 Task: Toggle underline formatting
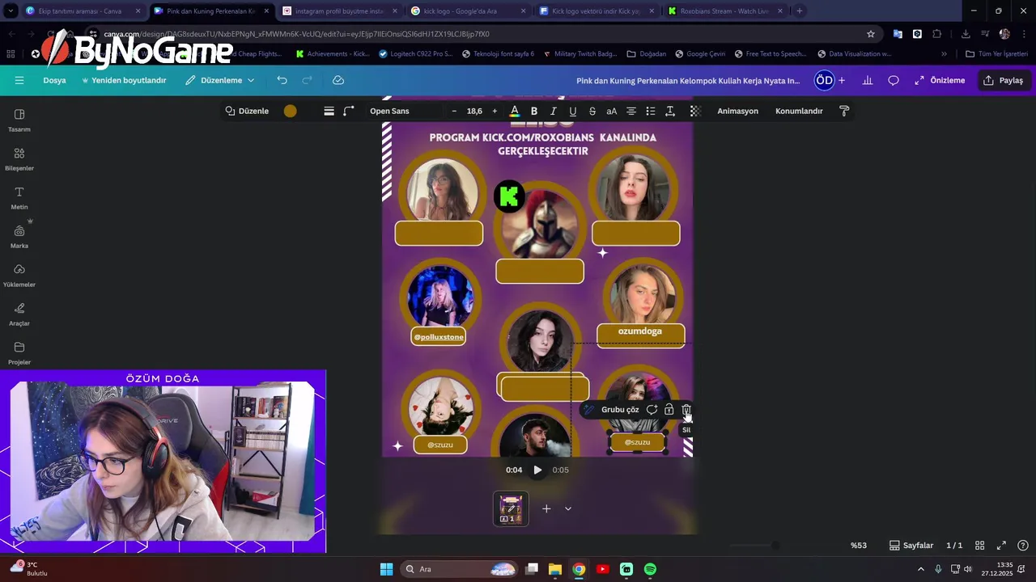click(x=573, y=111)
